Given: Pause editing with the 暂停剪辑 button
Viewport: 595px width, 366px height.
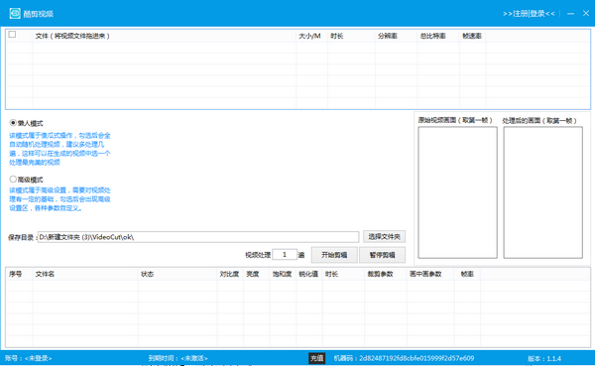Looking at the screenshot, I should [382, 255].
